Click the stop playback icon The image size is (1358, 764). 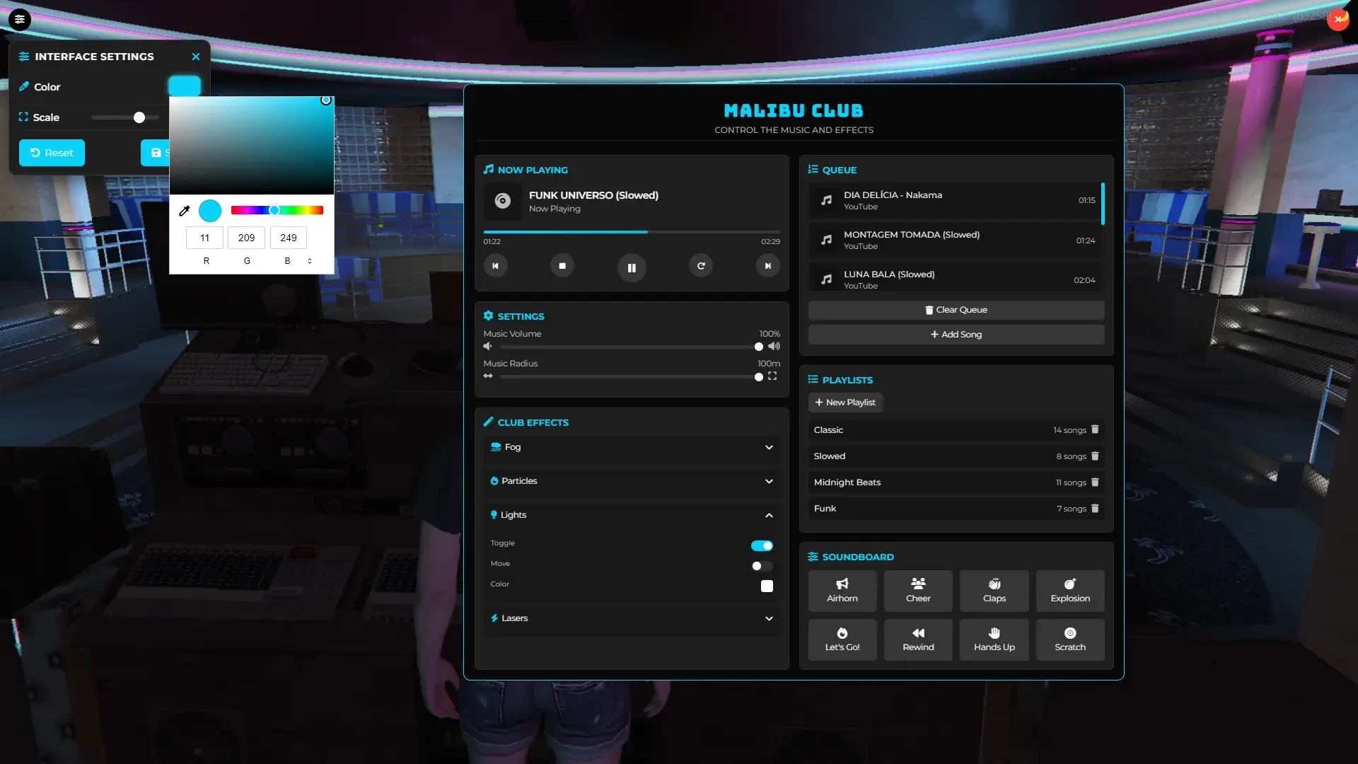point(562,266)
